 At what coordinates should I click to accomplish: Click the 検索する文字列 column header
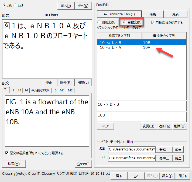tap(119, 36)
